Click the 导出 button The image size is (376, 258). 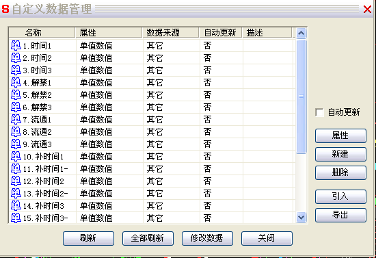[x=340, y=215]
